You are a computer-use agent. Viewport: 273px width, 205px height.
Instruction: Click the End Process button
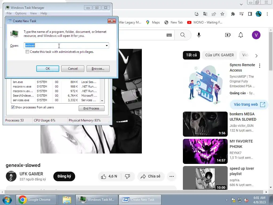pyautogui.click(x=91, y=108)
